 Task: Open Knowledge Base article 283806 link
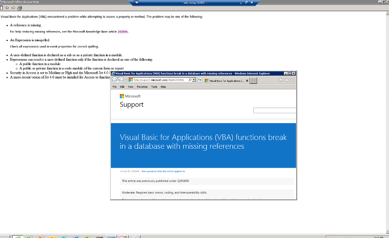tap(123, 32)
